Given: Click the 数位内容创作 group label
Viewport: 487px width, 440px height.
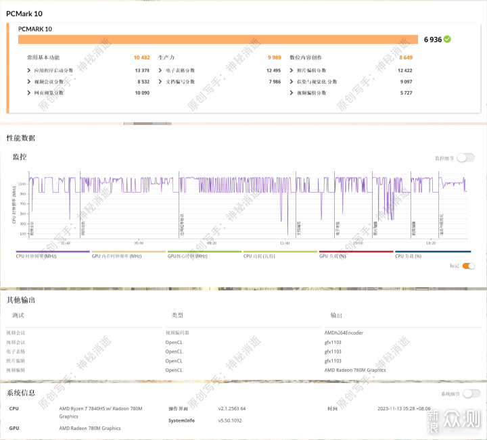Looking at the screenshot, I should tap(306, 57).
